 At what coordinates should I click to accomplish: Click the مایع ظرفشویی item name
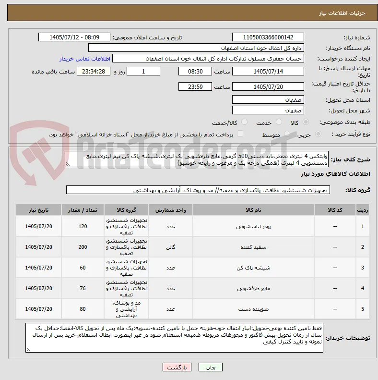[253, 288]
